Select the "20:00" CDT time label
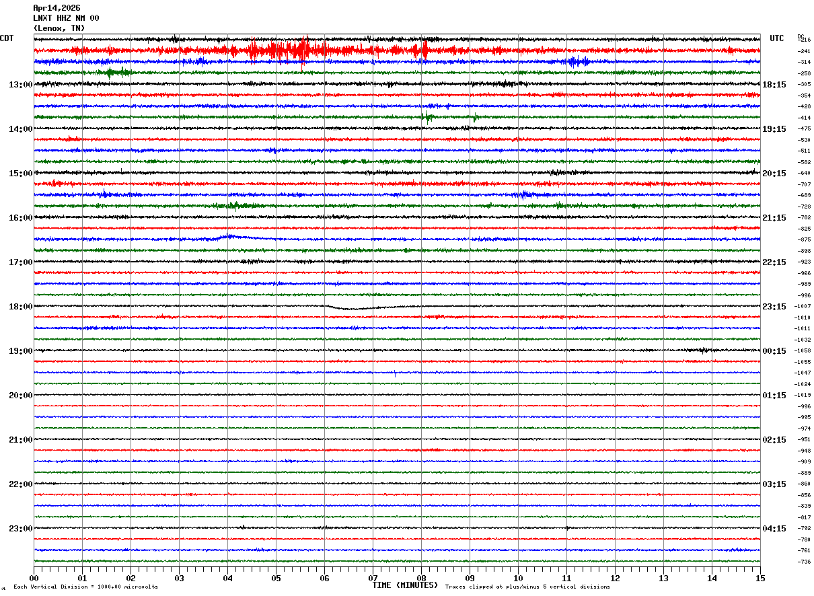Image resolution: width=814 pixels, height=596 pixels. (x=21, y=396)
